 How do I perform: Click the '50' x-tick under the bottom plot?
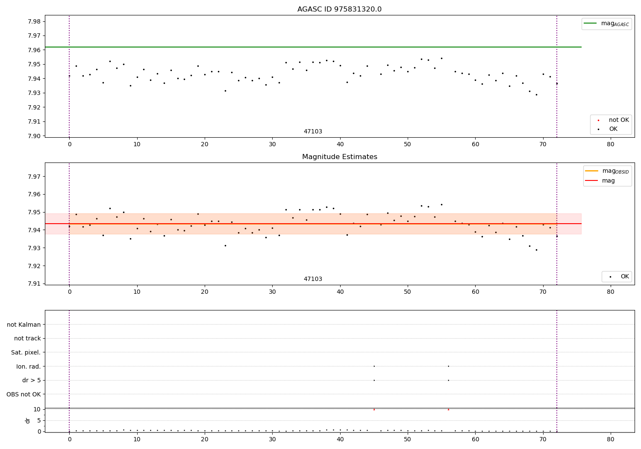click(408, 440)
